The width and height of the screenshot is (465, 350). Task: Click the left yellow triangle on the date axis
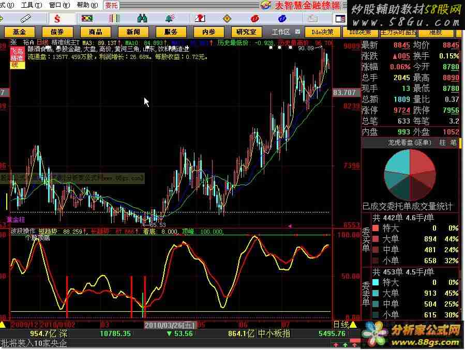tap(3, 325)
